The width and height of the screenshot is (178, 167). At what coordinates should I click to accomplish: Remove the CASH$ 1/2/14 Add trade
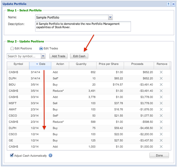click(161, 147)
